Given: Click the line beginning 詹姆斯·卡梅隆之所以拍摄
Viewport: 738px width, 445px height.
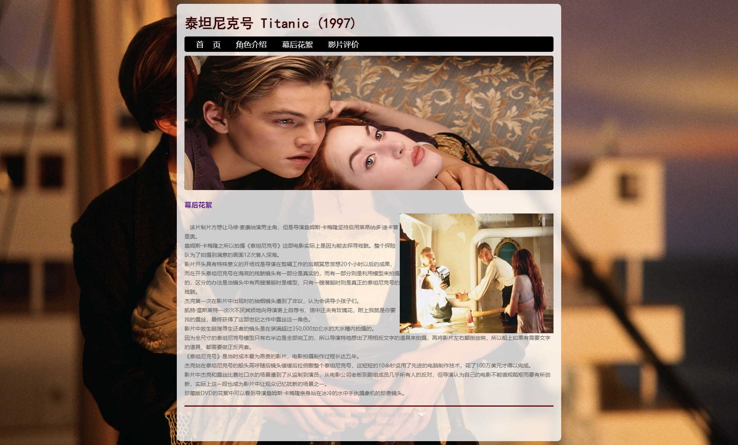Looking at the screenshot, I should [x=290, y=250].
